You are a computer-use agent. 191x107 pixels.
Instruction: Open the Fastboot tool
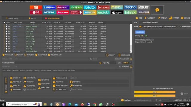(150, 18)
